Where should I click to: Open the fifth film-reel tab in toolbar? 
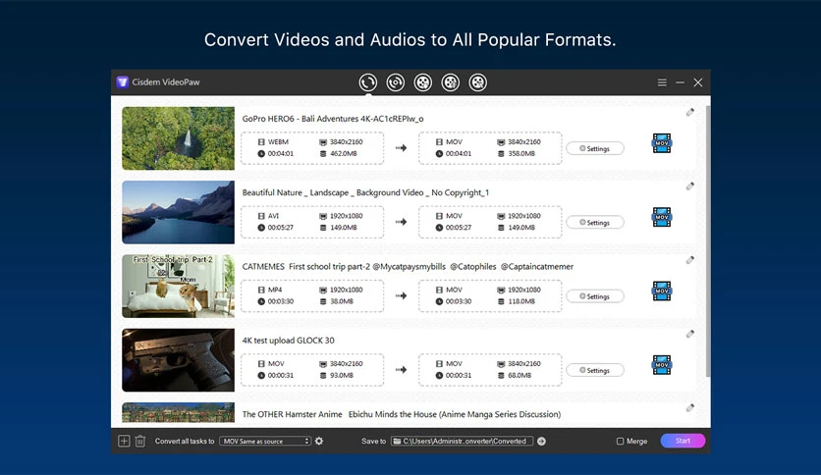click(477, 82)
